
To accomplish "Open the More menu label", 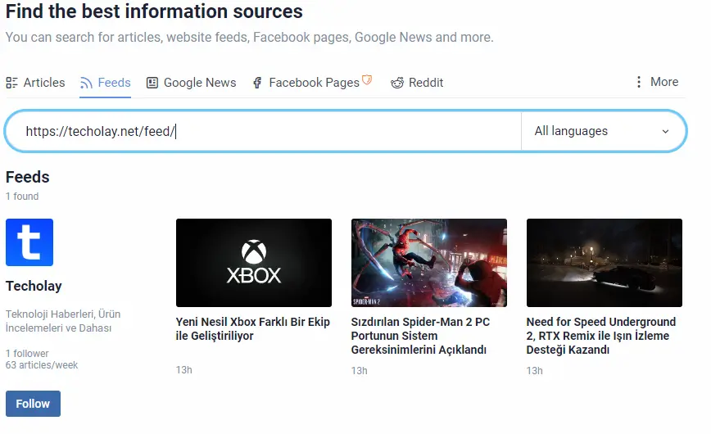I will coord(664,82).
